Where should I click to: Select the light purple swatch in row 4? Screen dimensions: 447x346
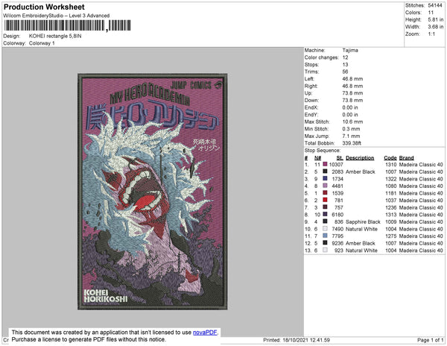325,186
